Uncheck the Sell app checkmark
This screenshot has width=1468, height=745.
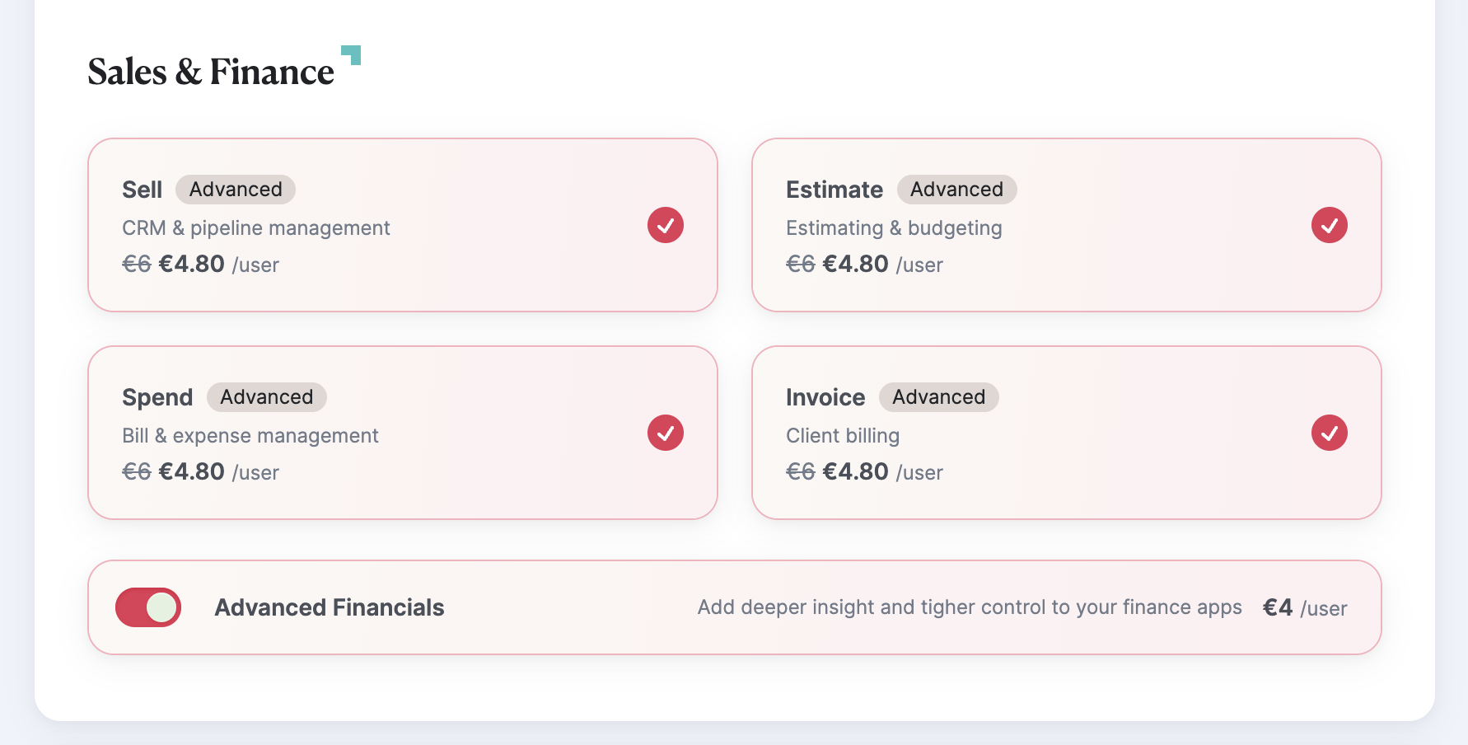pos(666,225)
